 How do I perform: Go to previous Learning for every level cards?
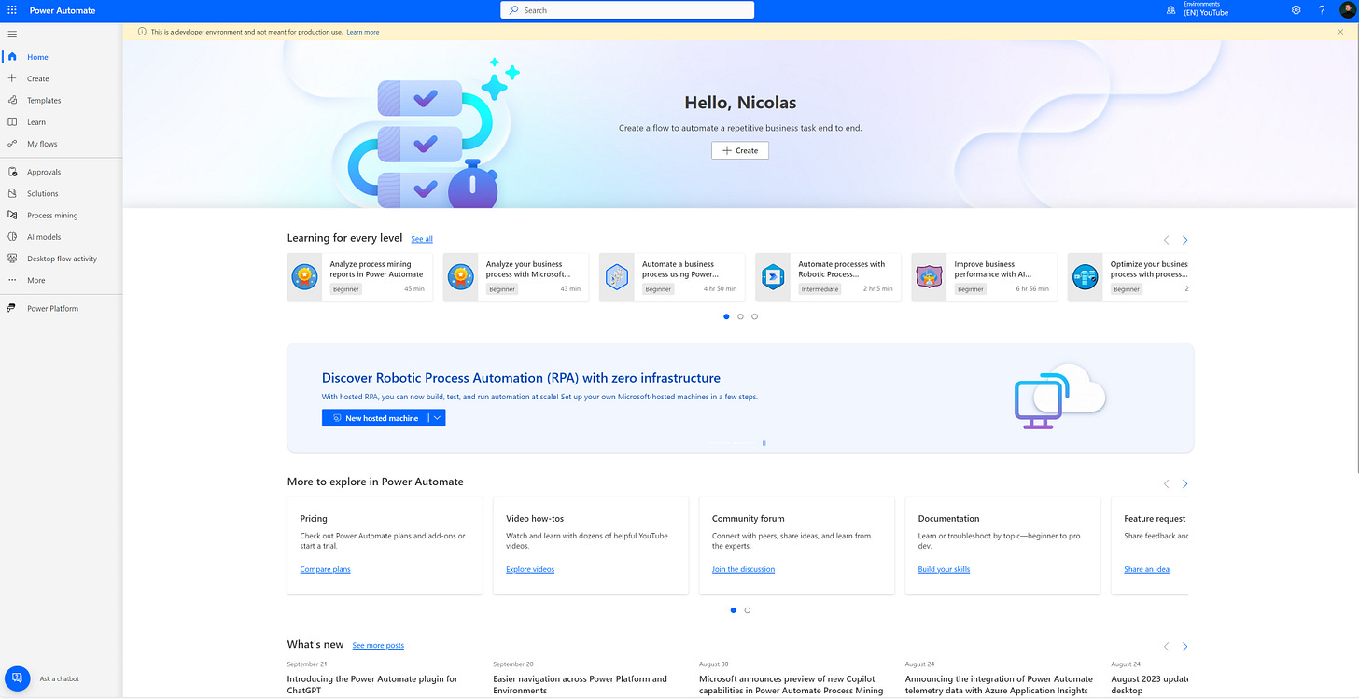tap(1166, 240)
